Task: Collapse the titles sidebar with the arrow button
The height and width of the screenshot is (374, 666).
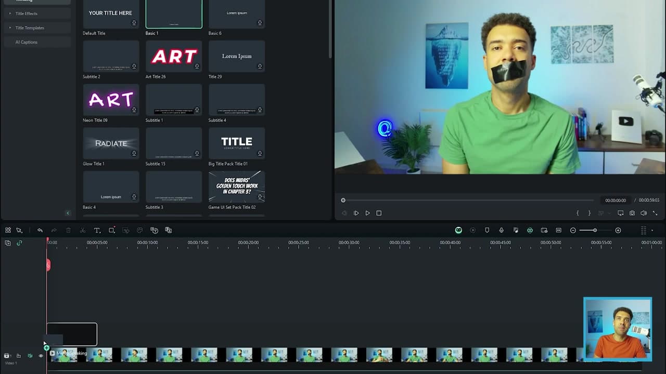Action: point(68,213)
